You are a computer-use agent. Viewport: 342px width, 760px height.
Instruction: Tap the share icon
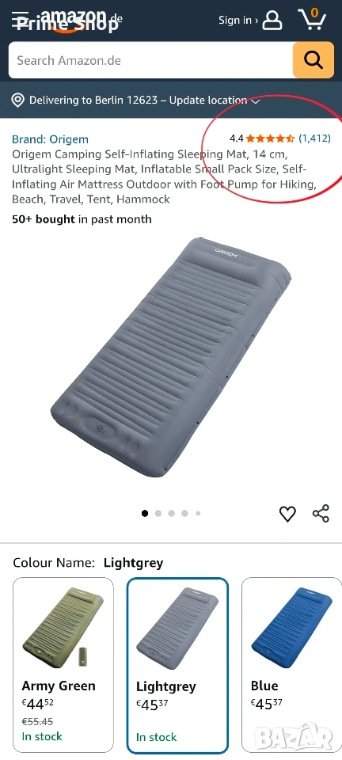click(321, 514)
